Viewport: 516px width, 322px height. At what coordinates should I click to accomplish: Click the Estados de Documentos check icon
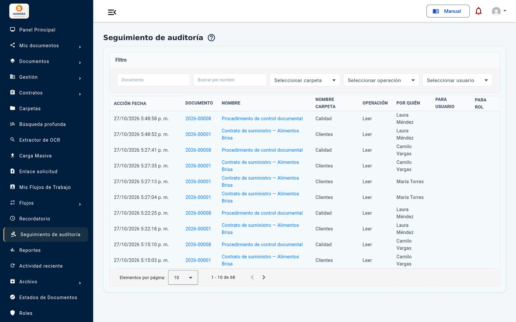(13, 297)
